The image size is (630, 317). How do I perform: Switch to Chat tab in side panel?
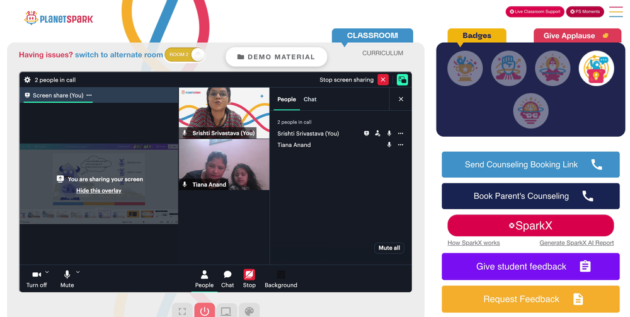tap(310, 99)
